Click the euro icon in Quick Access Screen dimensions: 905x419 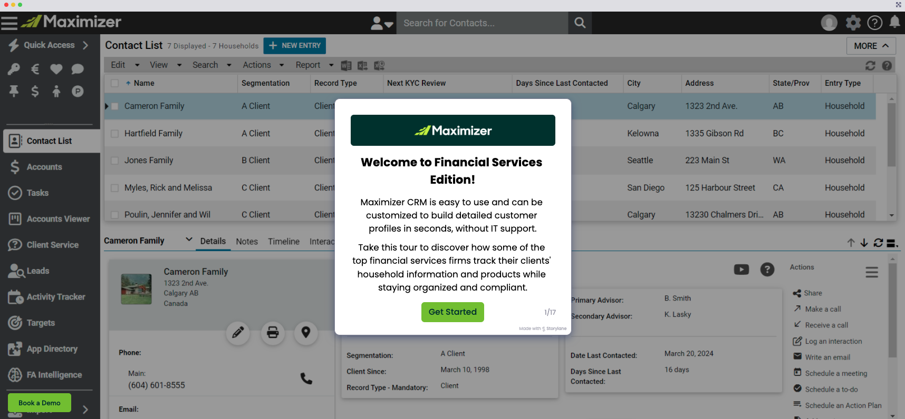[35, 69]
